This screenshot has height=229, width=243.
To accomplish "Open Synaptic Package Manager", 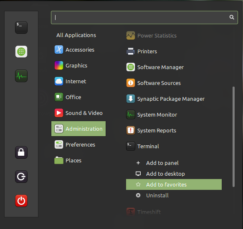I will (x=165, y=99).
